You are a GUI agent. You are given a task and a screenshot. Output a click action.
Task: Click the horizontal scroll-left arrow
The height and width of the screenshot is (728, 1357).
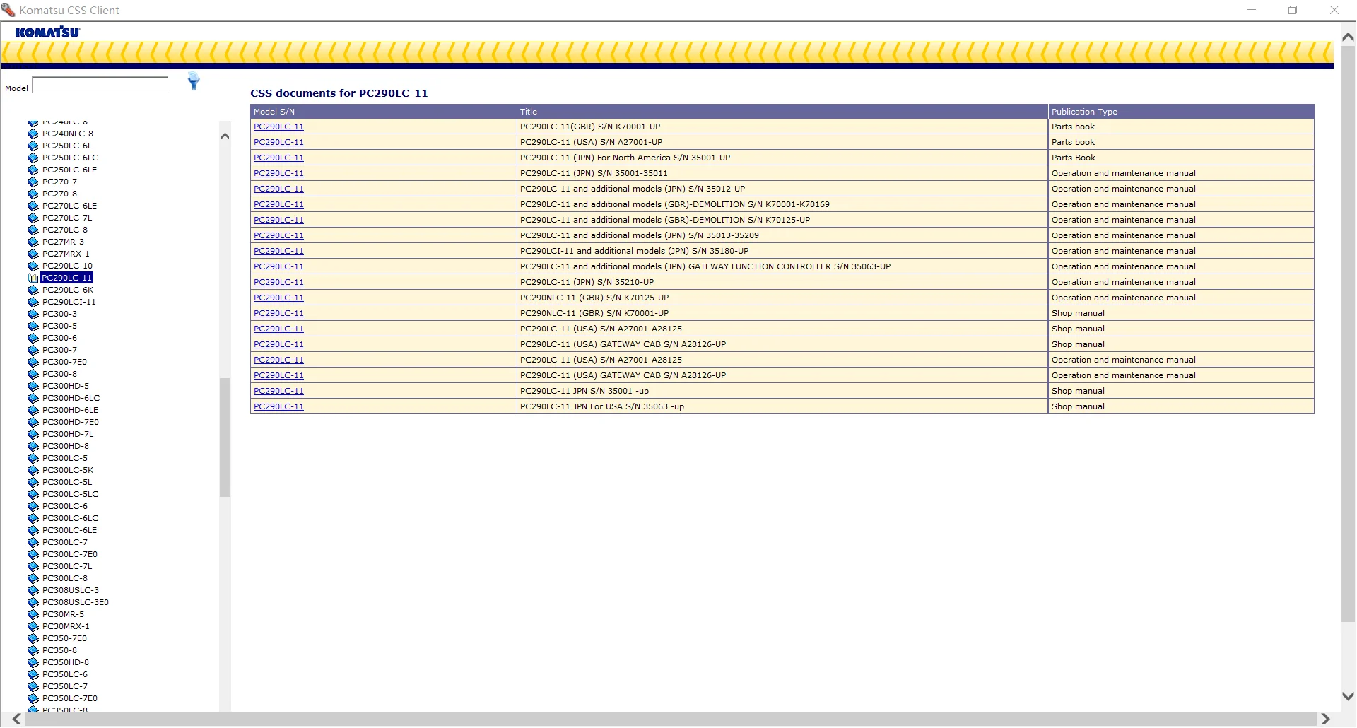[17, 720]
